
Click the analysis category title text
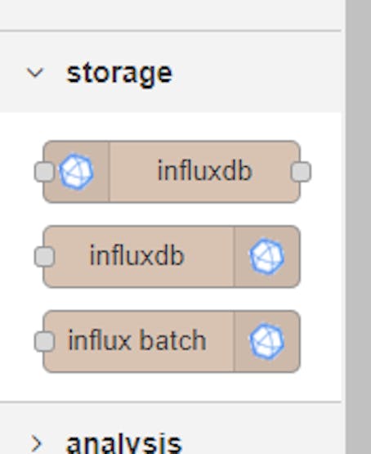124,444
